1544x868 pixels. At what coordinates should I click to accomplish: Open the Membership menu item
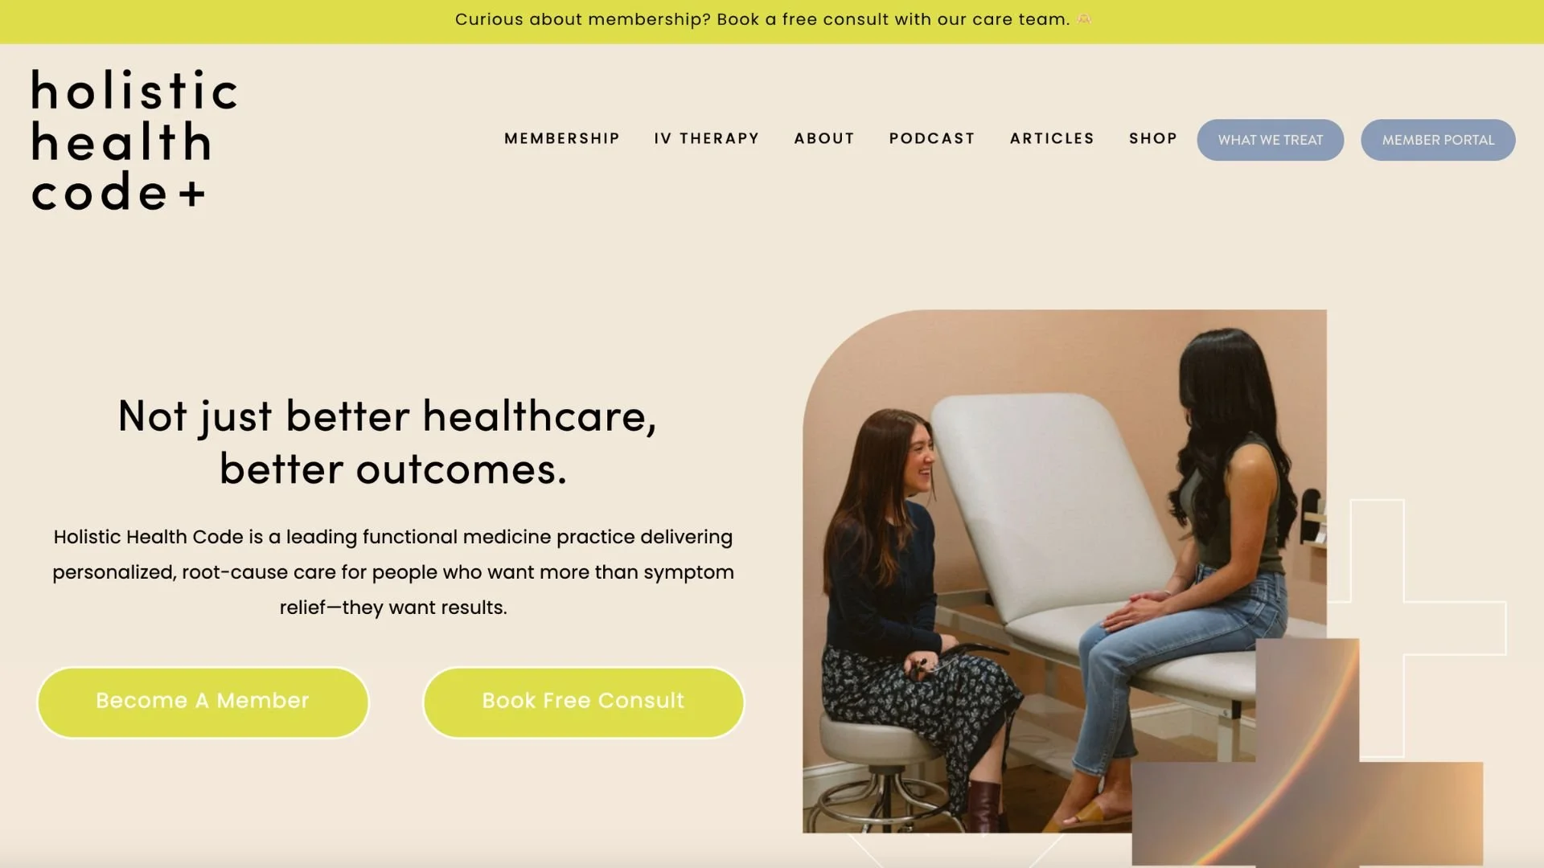click(562, 138)
